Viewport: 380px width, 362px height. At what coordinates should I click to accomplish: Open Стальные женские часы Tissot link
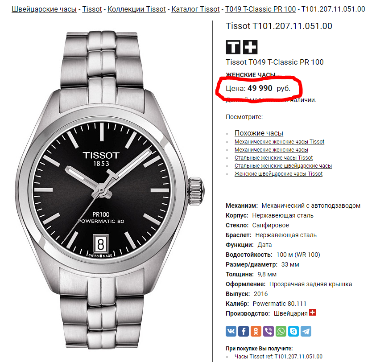273,158
